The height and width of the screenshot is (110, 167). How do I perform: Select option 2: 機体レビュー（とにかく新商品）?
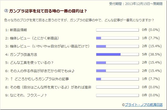pos(36,38)
